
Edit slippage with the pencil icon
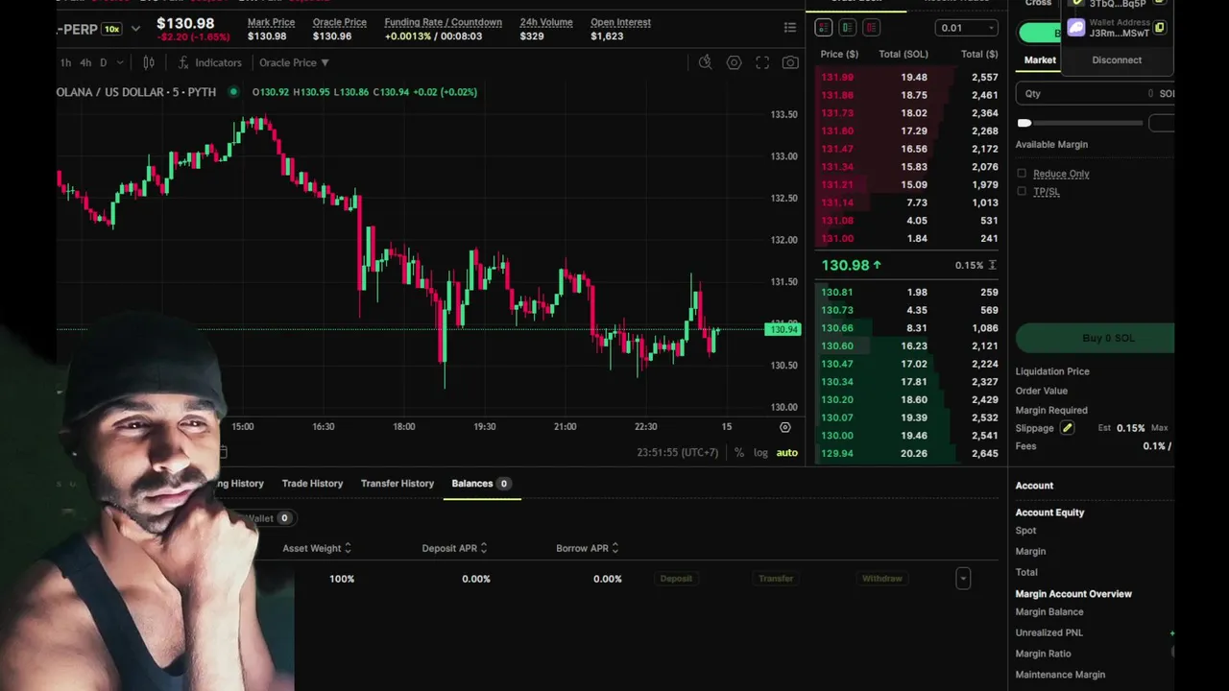click(1067, 428)
